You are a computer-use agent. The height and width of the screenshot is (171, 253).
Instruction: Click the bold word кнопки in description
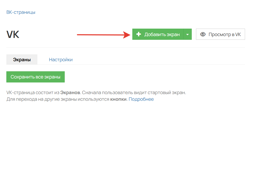[118, 99]
